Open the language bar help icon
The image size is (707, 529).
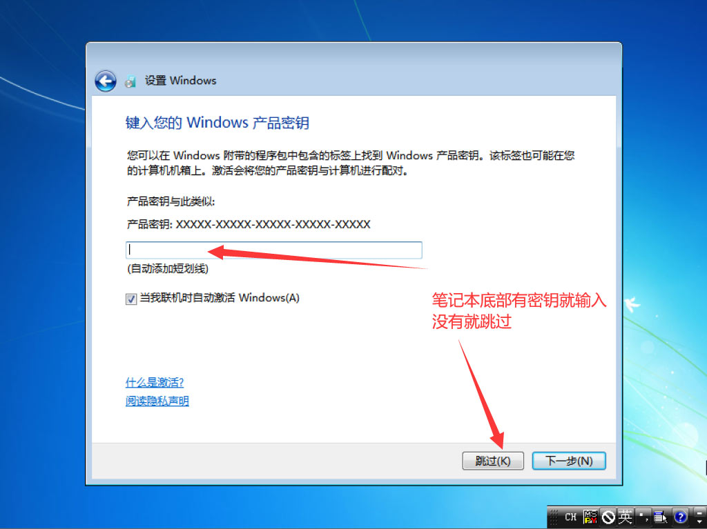coord(680,517)
